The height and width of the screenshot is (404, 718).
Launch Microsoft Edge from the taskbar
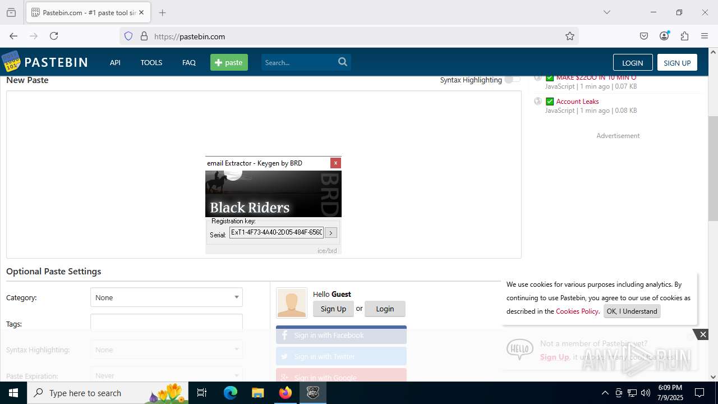tap(231, 393)
